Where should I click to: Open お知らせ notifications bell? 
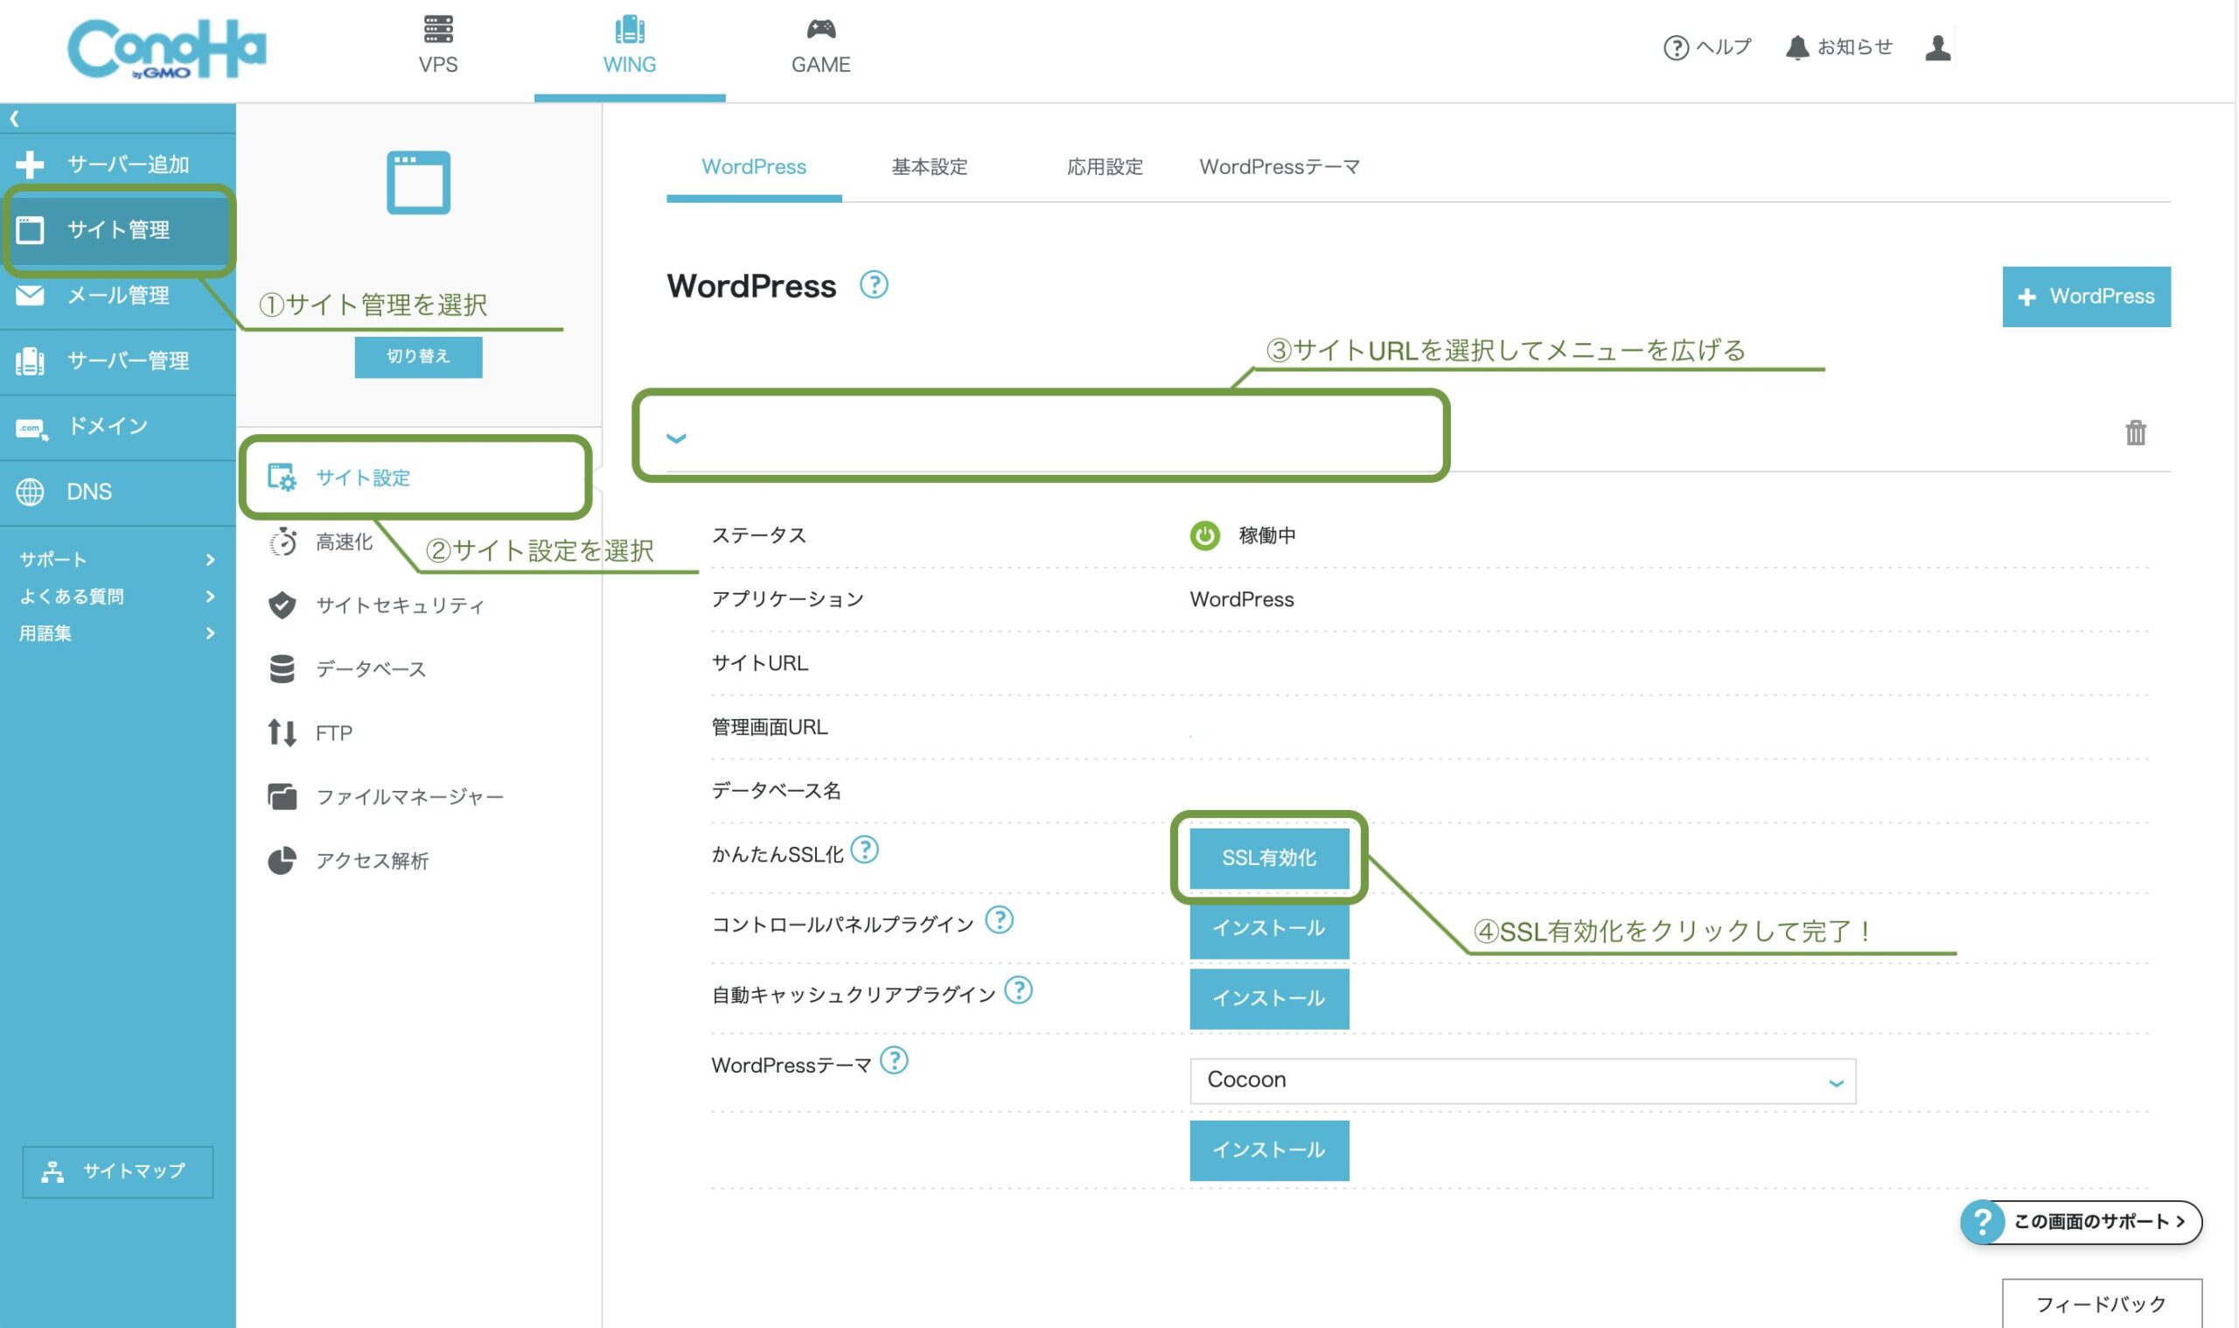click(1838, 46)
